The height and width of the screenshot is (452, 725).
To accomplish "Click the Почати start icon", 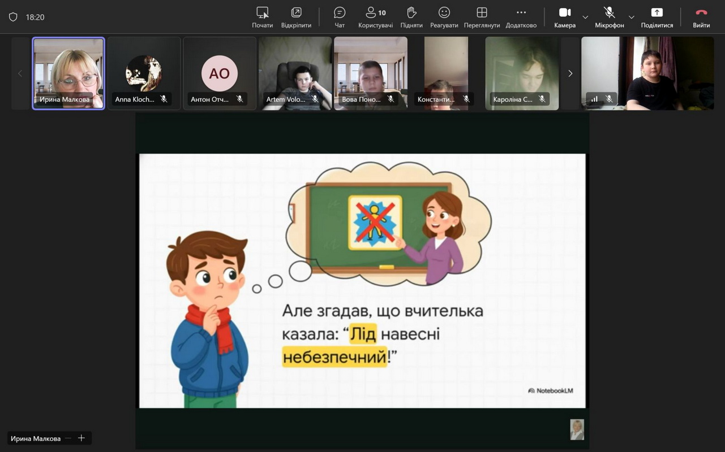I will (x=262, y=16).
